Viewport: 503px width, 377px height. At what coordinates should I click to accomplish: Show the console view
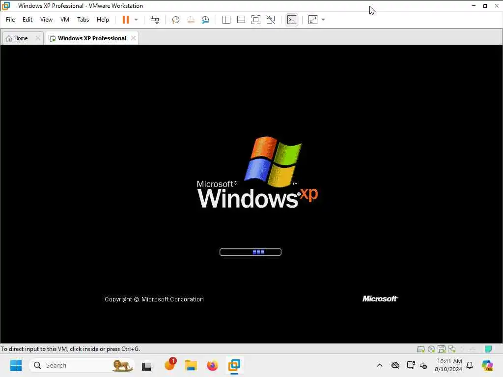tap(292, 20)
